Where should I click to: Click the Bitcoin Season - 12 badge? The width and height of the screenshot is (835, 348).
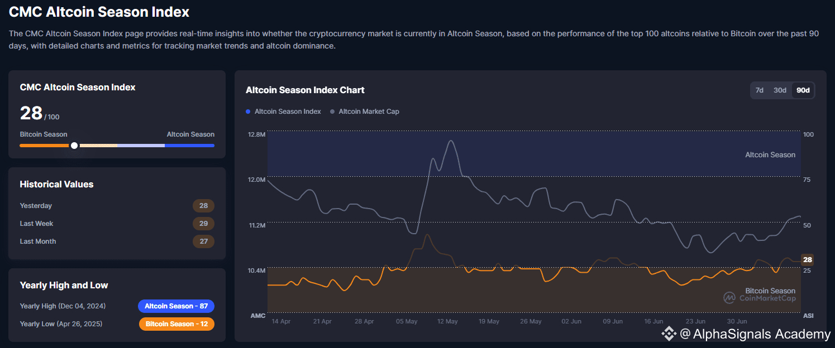pyautogui.click(x=176, y=324)
